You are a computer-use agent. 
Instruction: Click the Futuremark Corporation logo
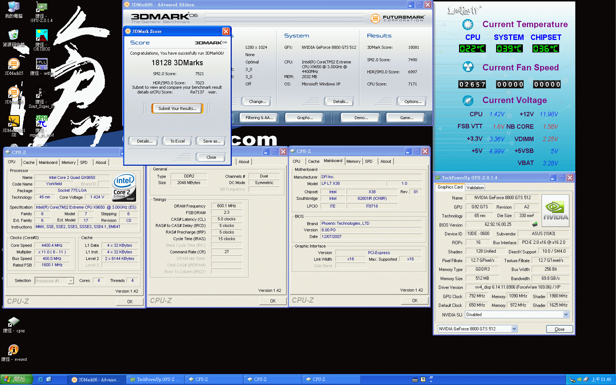pyautogui.click(x=398, y=18)
